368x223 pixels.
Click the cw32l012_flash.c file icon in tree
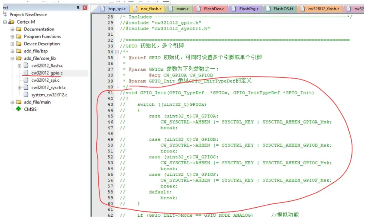tap(26, 65)
